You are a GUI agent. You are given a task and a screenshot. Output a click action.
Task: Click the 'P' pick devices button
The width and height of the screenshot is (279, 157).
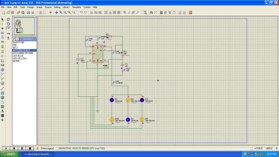coord(14,39)
